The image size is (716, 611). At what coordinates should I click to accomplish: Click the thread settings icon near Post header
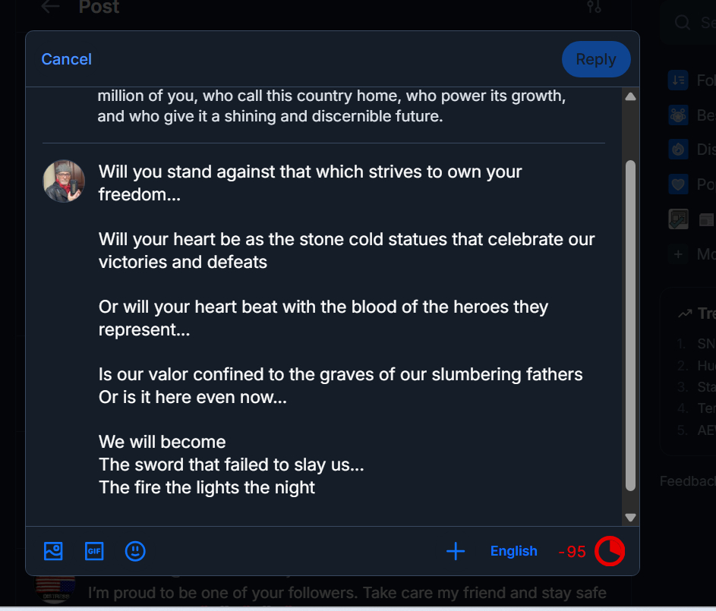pyautogui.click(x=594, y=7)
